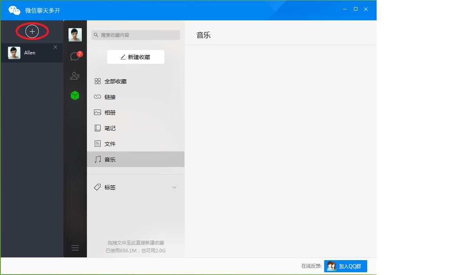Click the 音乐 title in content header
This screenshot has height=275, width=451.
203,34
